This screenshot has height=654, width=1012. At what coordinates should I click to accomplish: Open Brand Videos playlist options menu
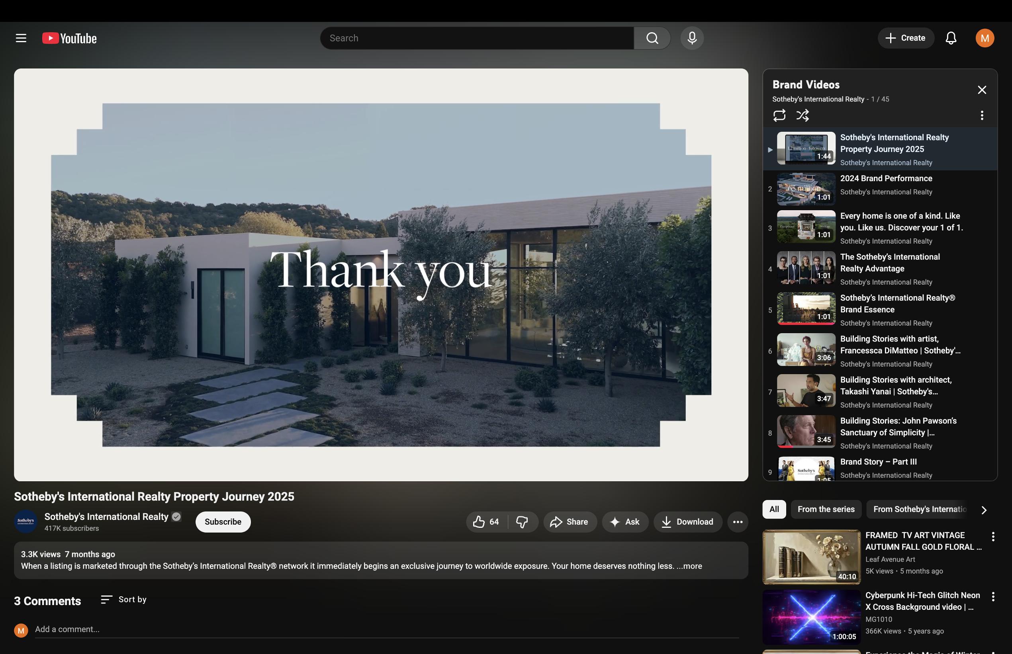981,115
